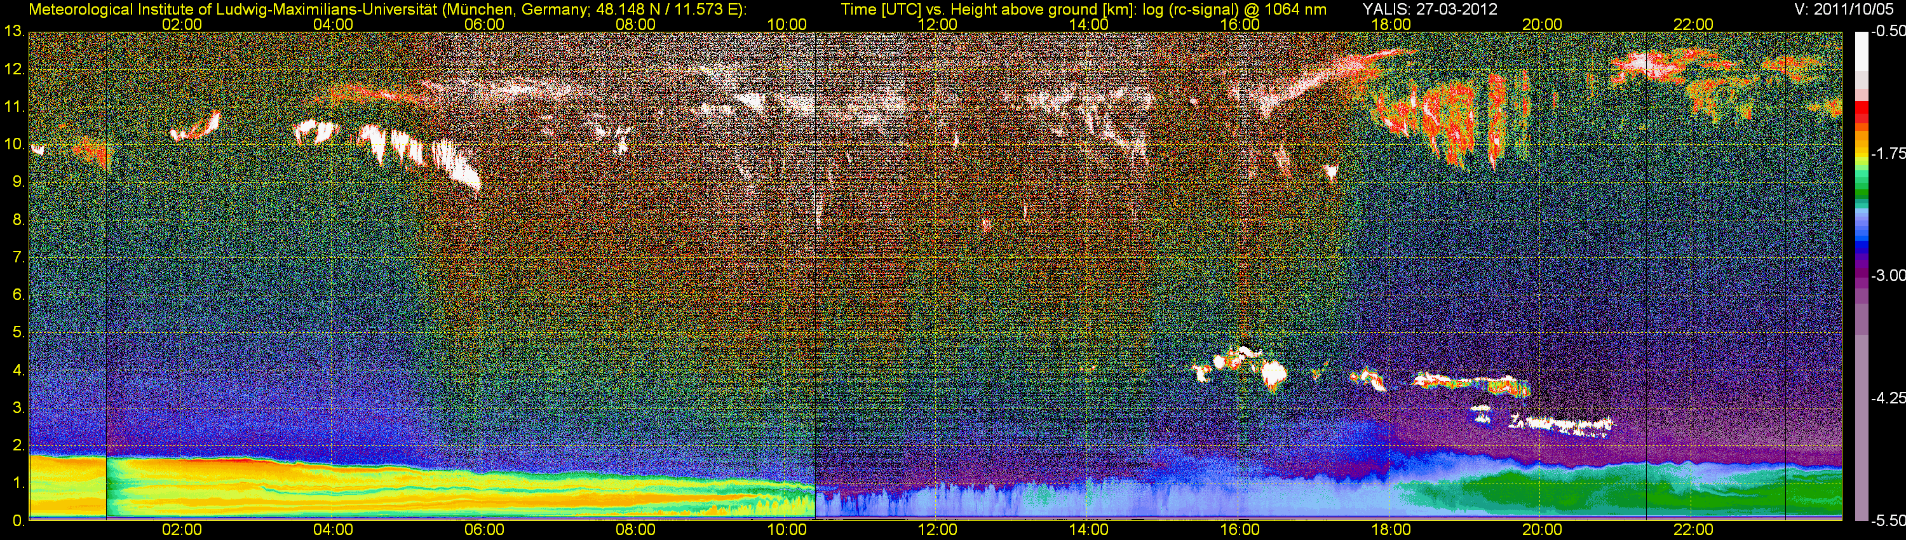The image size is (1906, 540).
Task: Click '08:00' on the lower time axis
Action: tap(635, 530)
